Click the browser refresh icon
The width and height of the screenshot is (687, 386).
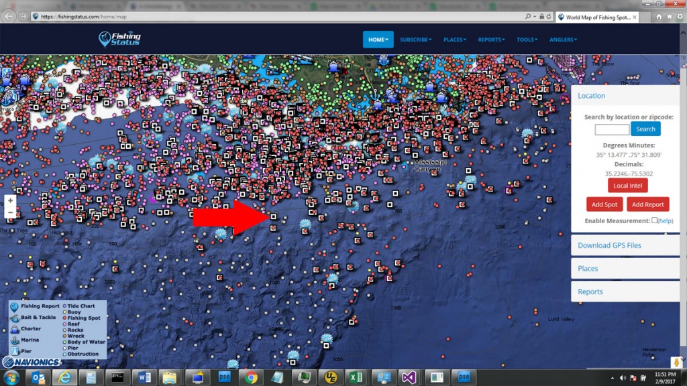(x=549, y=17)
